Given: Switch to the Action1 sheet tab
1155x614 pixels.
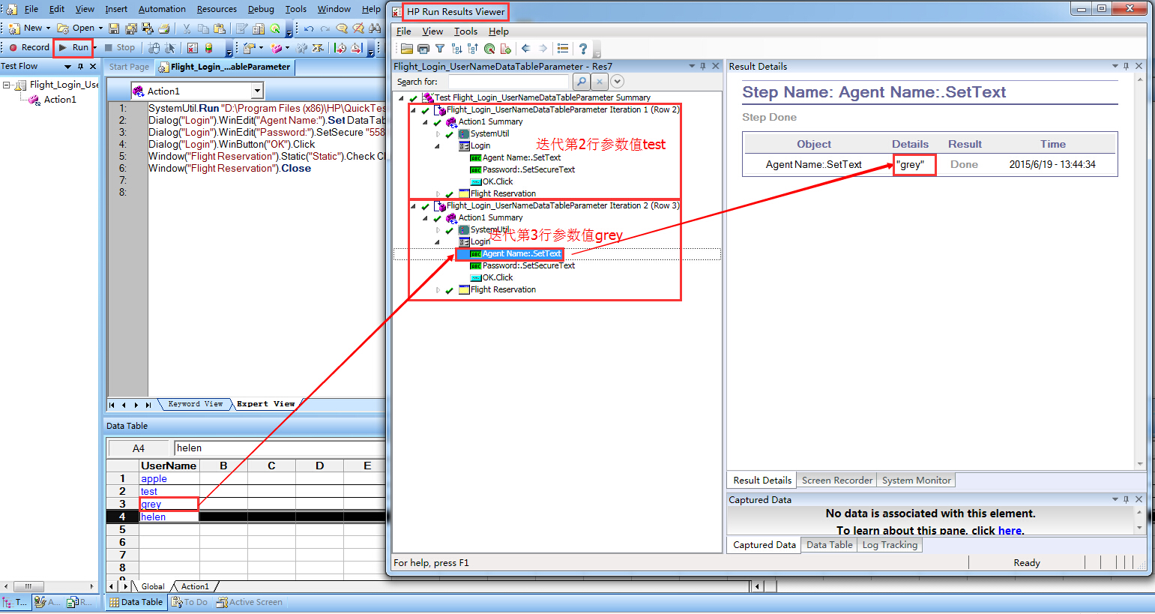Looking at the screenshot, I should (x=195, y=586).
